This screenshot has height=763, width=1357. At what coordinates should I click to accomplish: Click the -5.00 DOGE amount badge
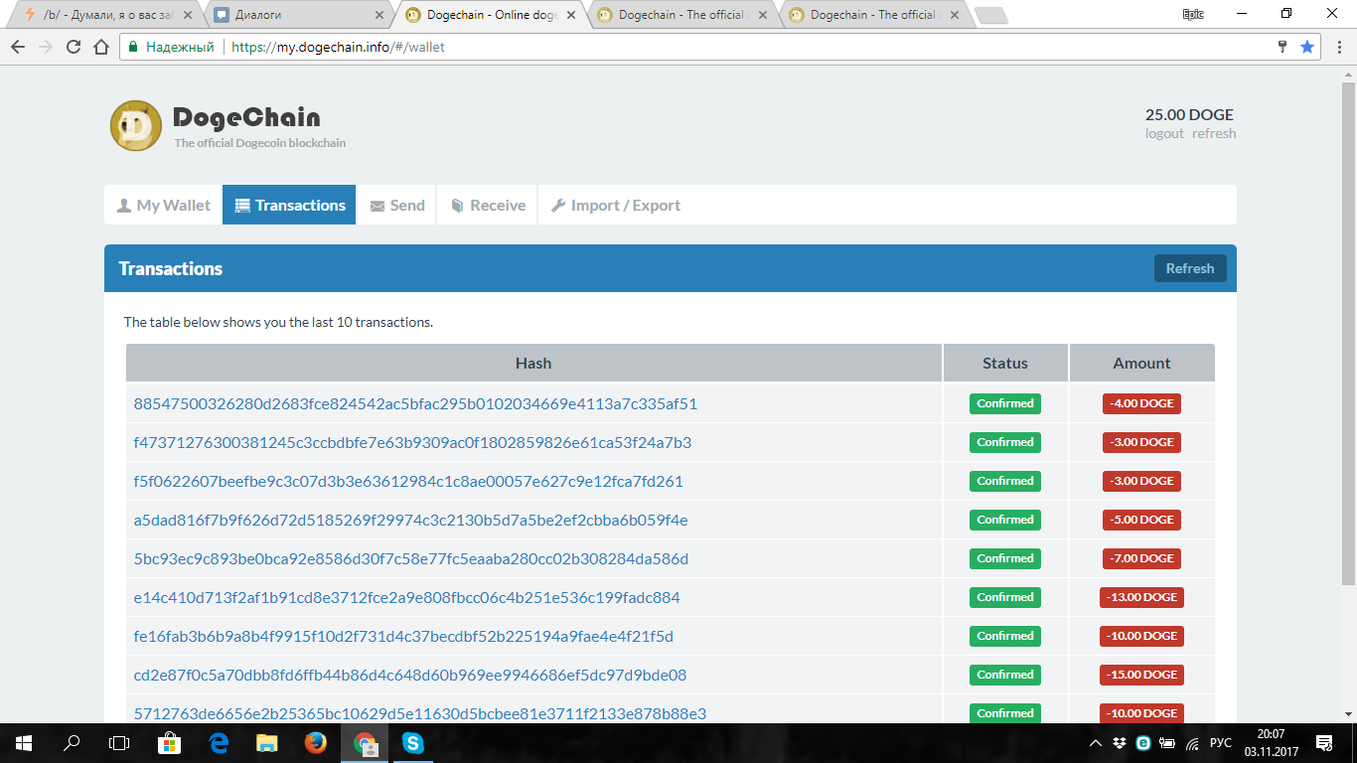(x=1141, y=521)
